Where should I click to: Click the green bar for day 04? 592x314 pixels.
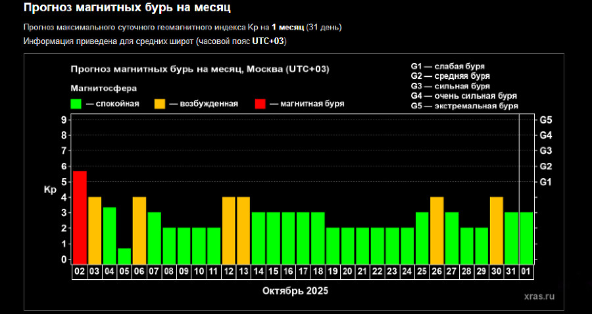pos(110,235)
